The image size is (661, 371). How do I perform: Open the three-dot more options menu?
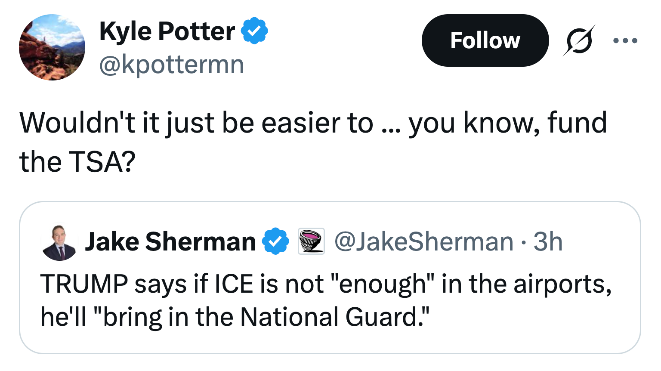point(625,41)
